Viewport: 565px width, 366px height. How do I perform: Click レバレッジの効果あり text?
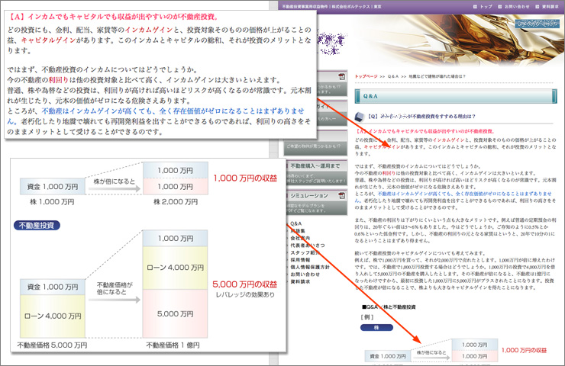coord(245,295)
